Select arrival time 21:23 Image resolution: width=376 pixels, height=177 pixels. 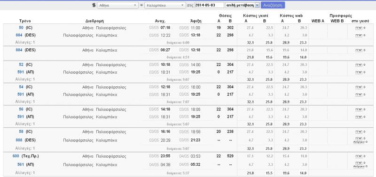tap(196, 140)
